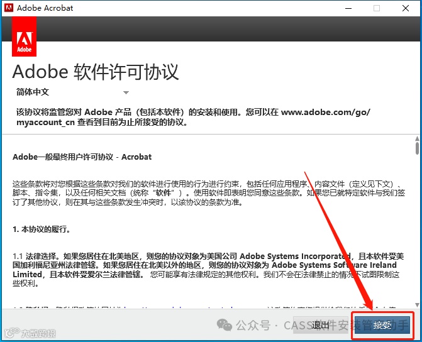Open the 简体中文 language dropdown
422x342 pixels.
pyautogui.click(x=72, y=92)
